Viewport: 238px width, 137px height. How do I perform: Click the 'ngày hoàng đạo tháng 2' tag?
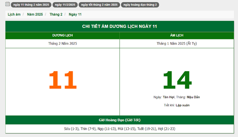pos(140,5)
